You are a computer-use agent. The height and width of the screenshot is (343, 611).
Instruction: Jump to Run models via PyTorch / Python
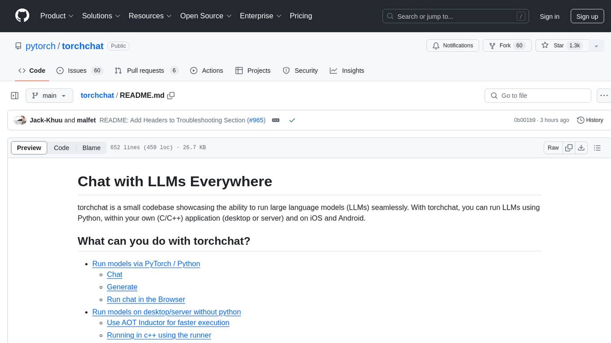(146, 264)
